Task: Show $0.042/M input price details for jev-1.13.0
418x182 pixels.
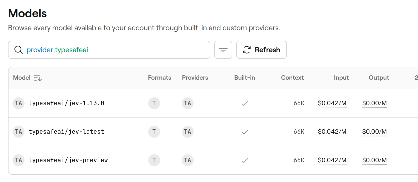Action: (332, 103)
